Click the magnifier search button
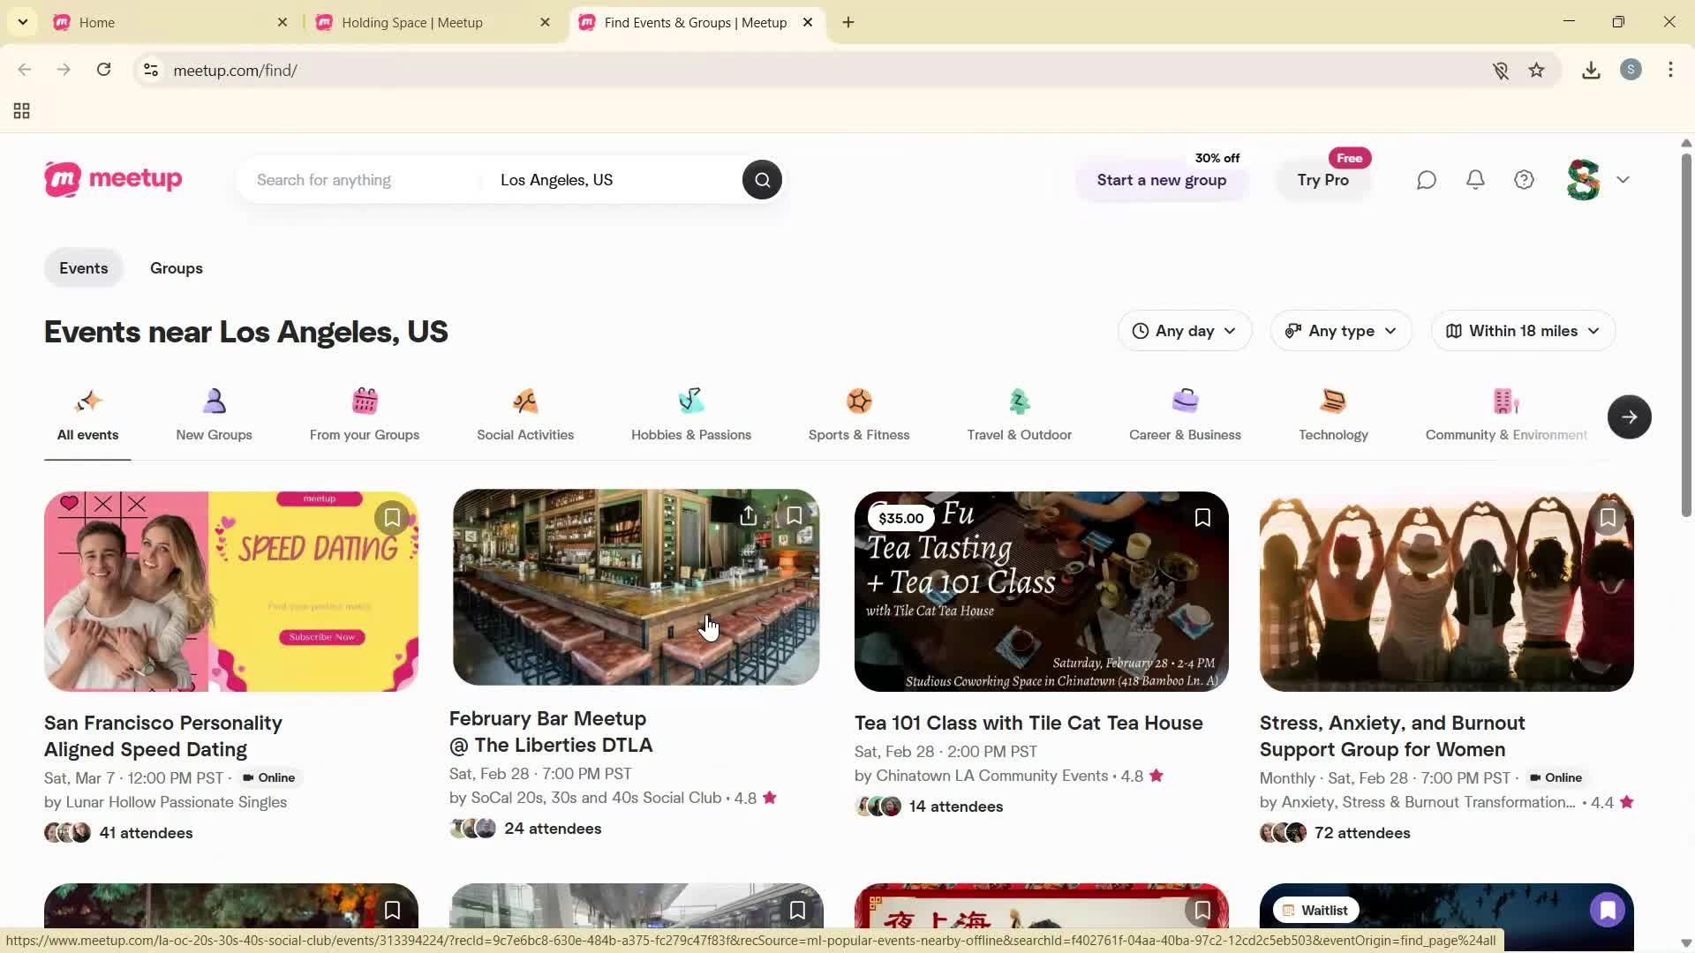Screen dimensions: 1695x953 [762, 180]
